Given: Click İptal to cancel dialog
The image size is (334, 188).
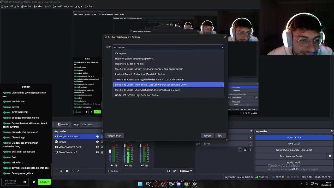Looking at the screenshot, I should coord(220,136).
